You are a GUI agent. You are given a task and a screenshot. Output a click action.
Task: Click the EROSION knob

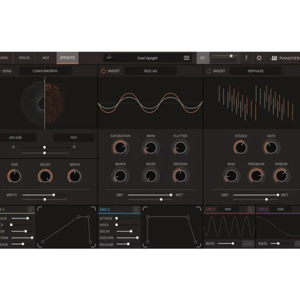pyautogui.click(x=180, y=176)
